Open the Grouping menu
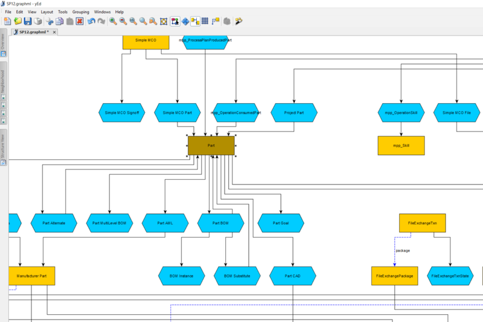This screenshot has height=322, width=483. pos(80,11)
